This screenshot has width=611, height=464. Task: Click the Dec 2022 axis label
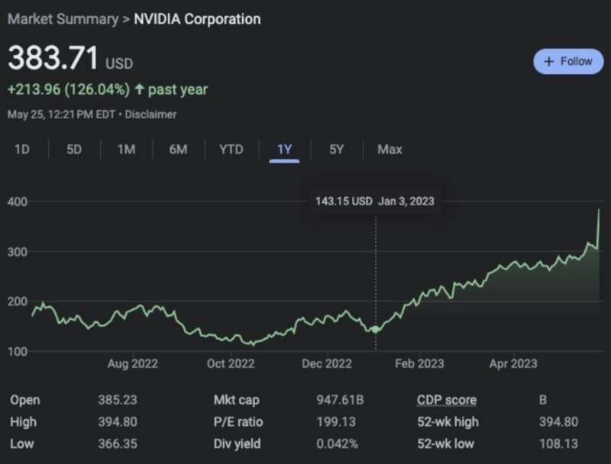[x=327, y=363]
